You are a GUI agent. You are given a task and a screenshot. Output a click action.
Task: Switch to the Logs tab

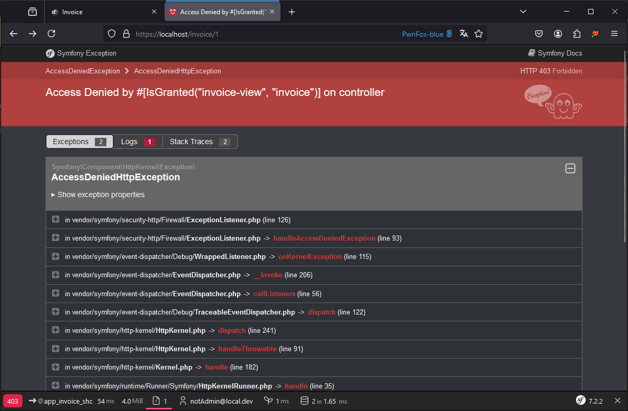[x=137, y=142]
